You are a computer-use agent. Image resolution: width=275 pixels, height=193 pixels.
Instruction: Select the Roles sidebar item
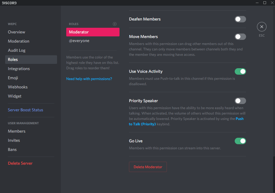tap(31, 60)
